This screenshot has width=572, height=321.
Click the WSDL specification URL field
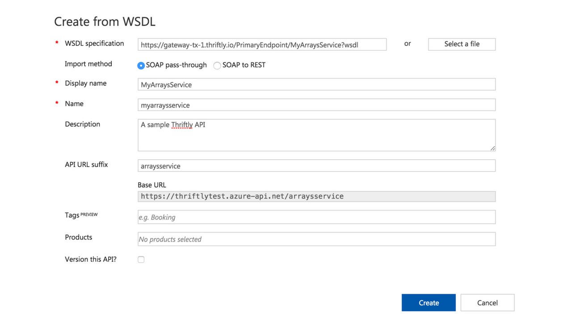point(262,45)
